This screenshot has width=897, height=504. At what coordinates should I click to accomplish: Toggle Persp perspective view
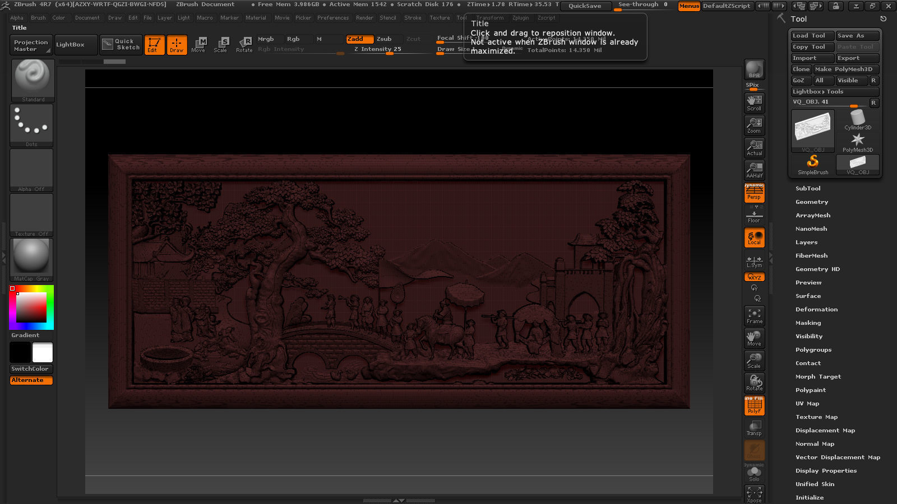click(x=754, y=193)
